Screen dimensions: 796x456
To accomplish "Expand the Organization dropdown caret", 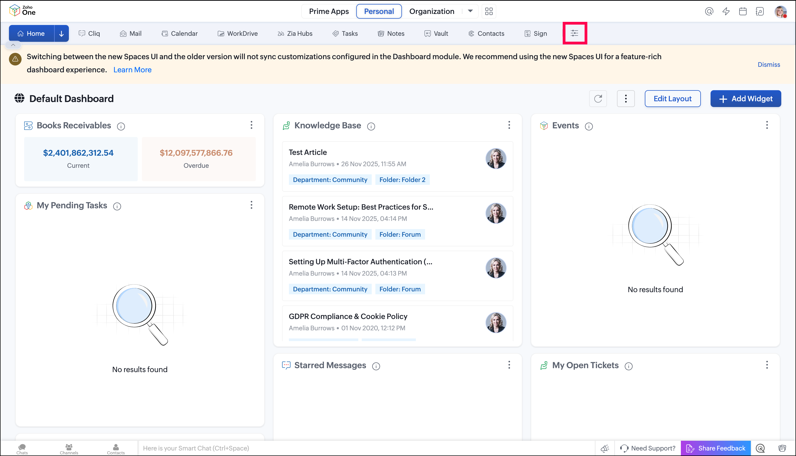I will [x=470, y=11].
